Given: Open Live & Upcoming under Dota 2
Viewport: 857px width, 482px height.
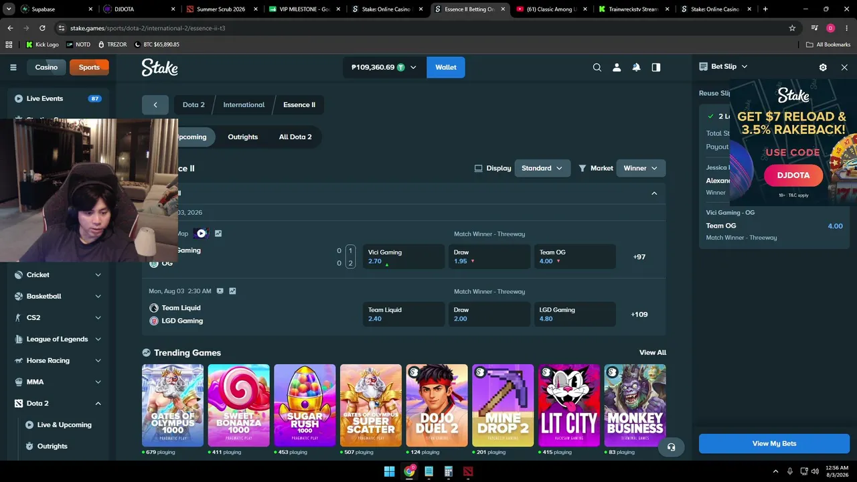Looking at the screenshot, I should (x=64, y=425).
